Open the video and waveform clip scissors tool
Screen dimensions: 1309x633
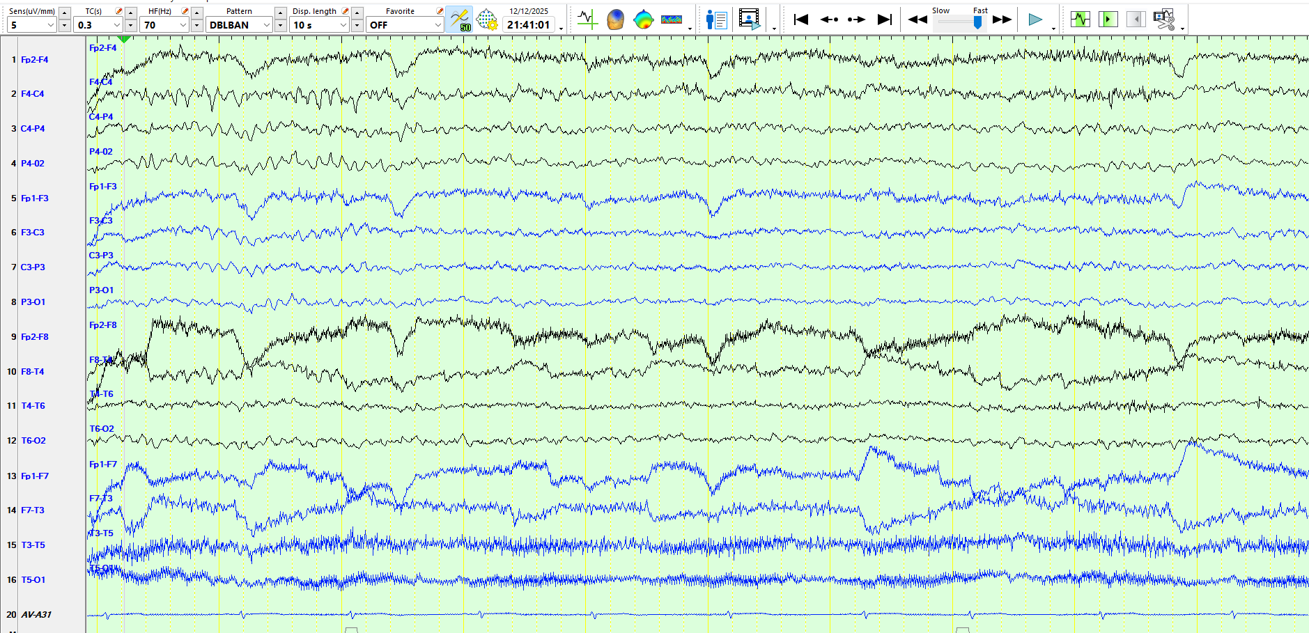pyautogui.click(x=1164, y=19)
